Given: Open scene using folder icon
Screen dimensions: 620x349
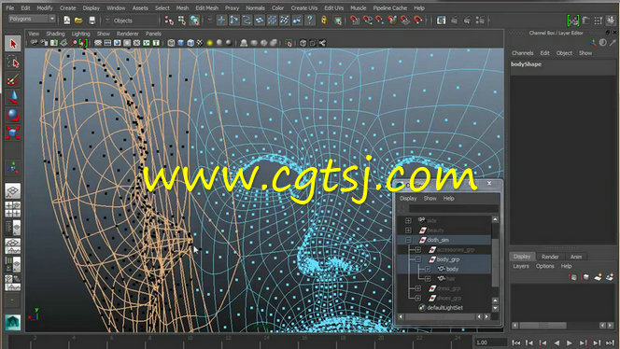Looking at the screenshot, I should [78, 21].
